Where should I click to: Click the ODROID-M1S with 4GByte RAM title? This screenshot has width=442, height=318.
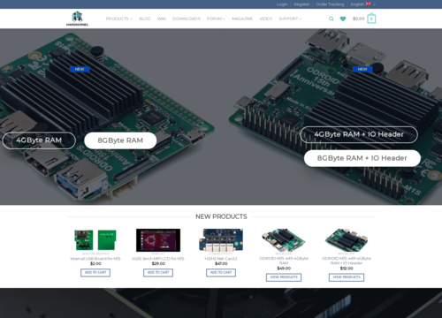click(x=284, y=261)
